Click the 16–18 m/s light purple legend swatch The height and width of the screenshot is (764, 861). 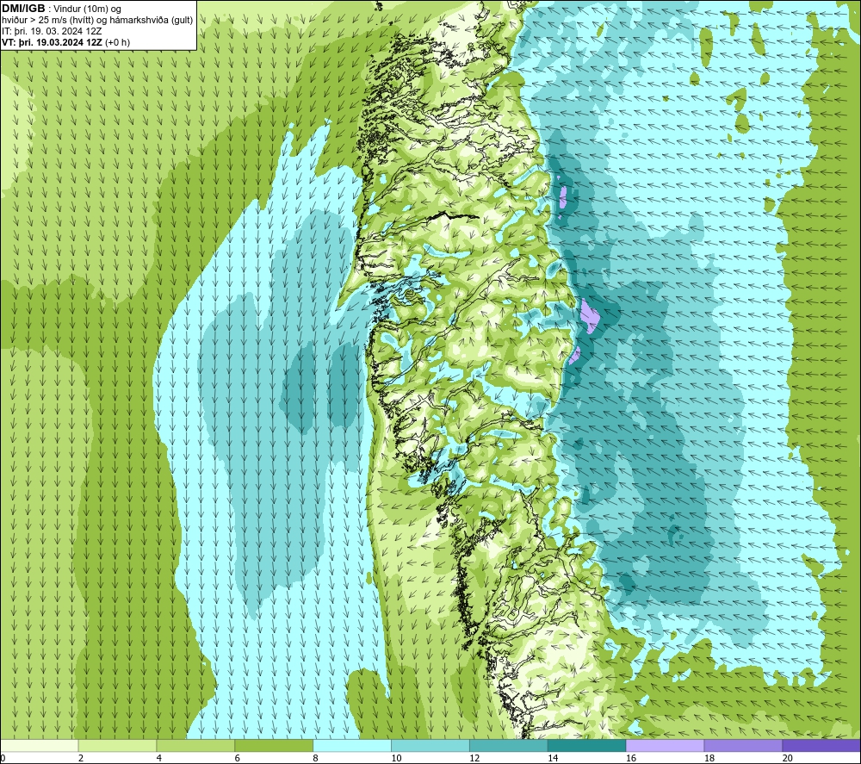tap(665, 745)
